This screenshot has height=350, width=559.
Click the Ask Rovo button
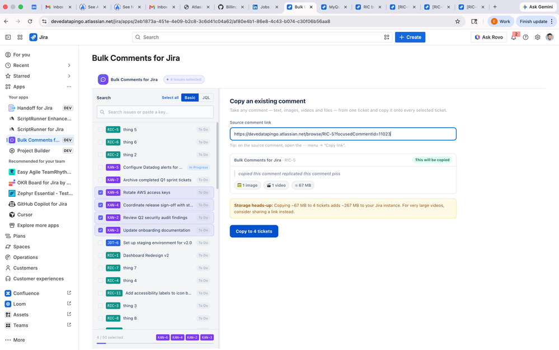pos(488,37)
